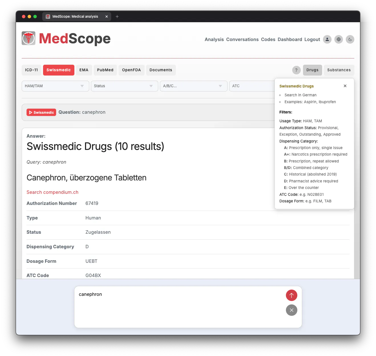Click the 'Search in German' hint
The width and height of the screenshot is (376, 356).
click(300, 95)
